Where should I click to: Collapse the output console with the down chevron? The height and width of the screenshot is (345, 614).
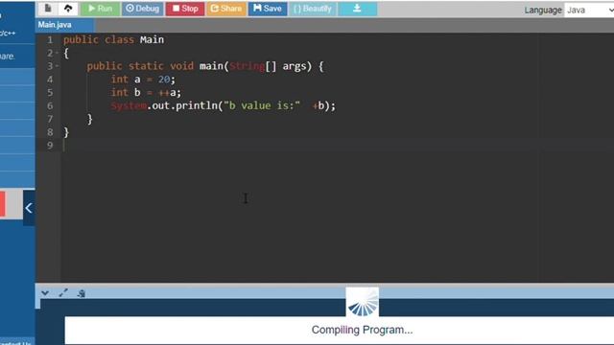[45, 293]
